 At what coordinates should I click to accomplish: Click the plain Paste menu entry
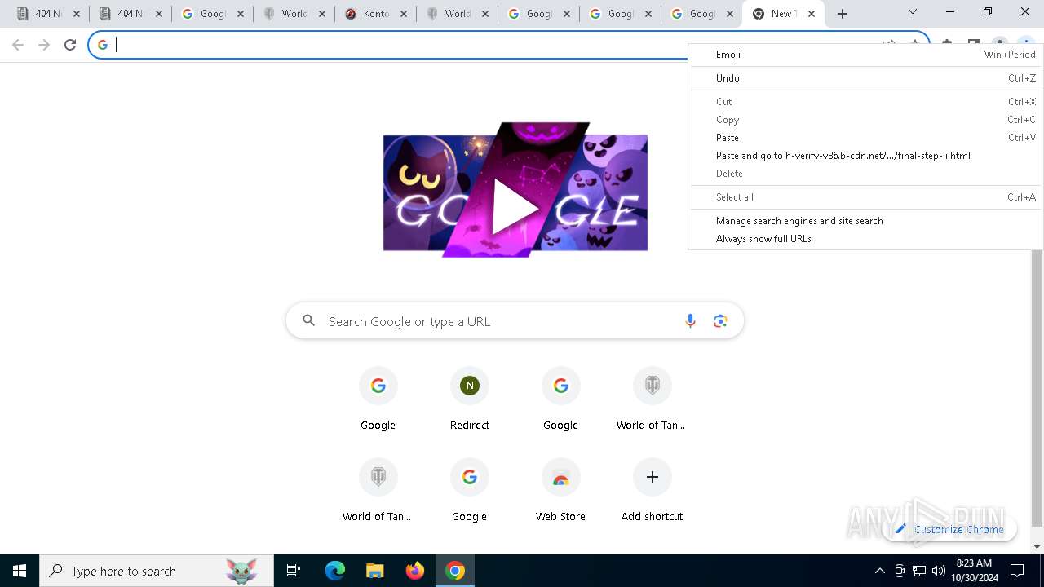pyautogui.click(x=865, y=138)
